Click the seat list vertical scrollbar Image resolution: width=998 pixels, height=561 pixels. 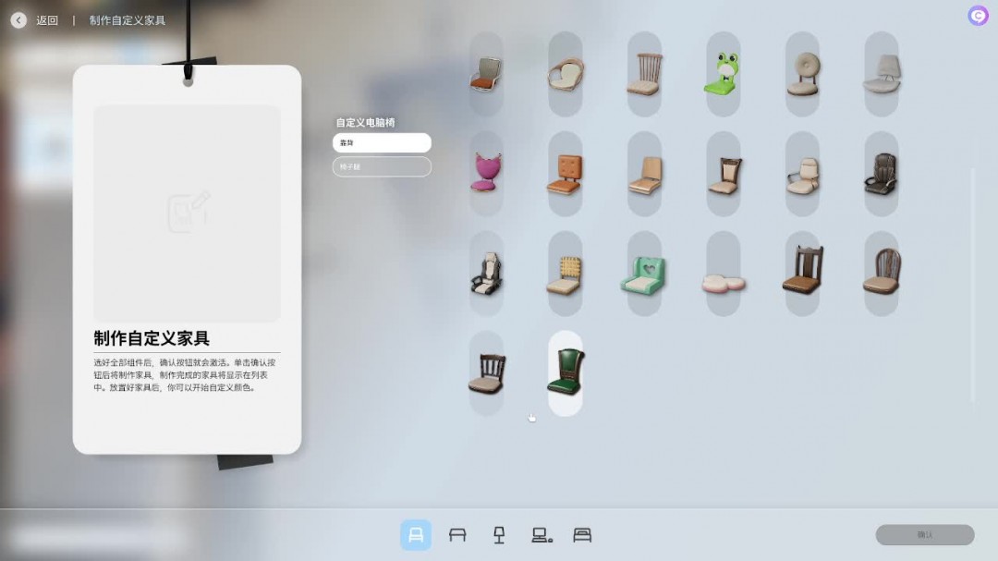point(972,285)
